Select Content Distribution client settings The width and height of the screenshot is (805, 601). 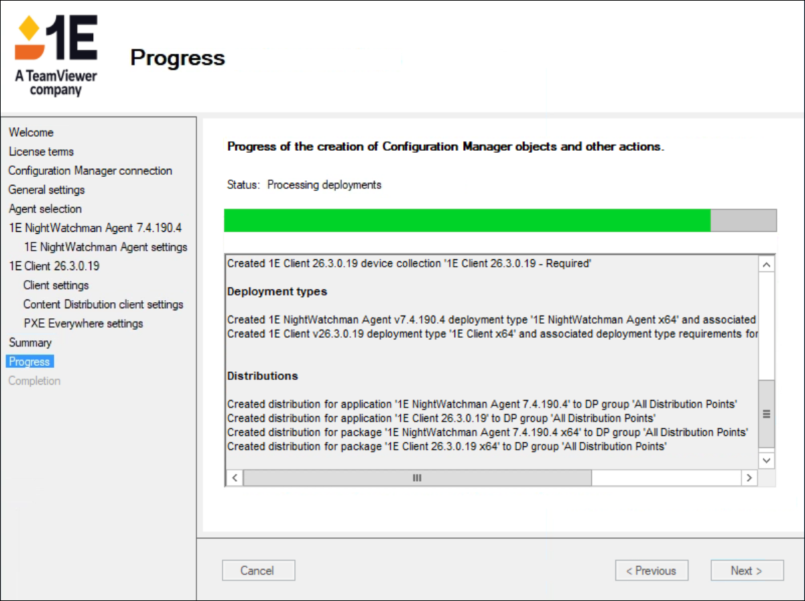[103, 304]
